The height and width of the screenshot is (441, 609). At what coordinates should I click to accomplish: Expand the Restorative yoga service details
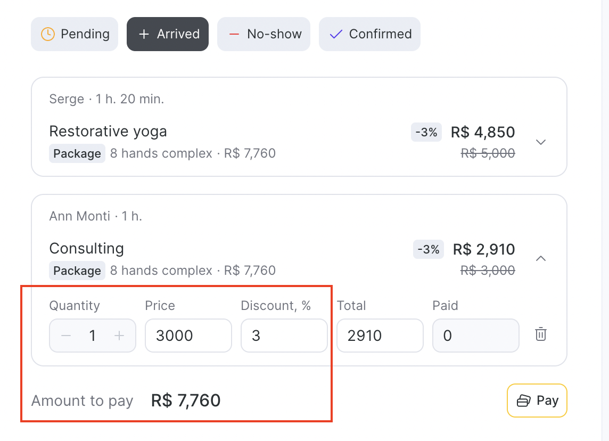541,142
